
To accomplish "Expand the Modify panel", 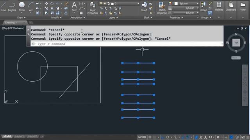I will pos(56,17).
